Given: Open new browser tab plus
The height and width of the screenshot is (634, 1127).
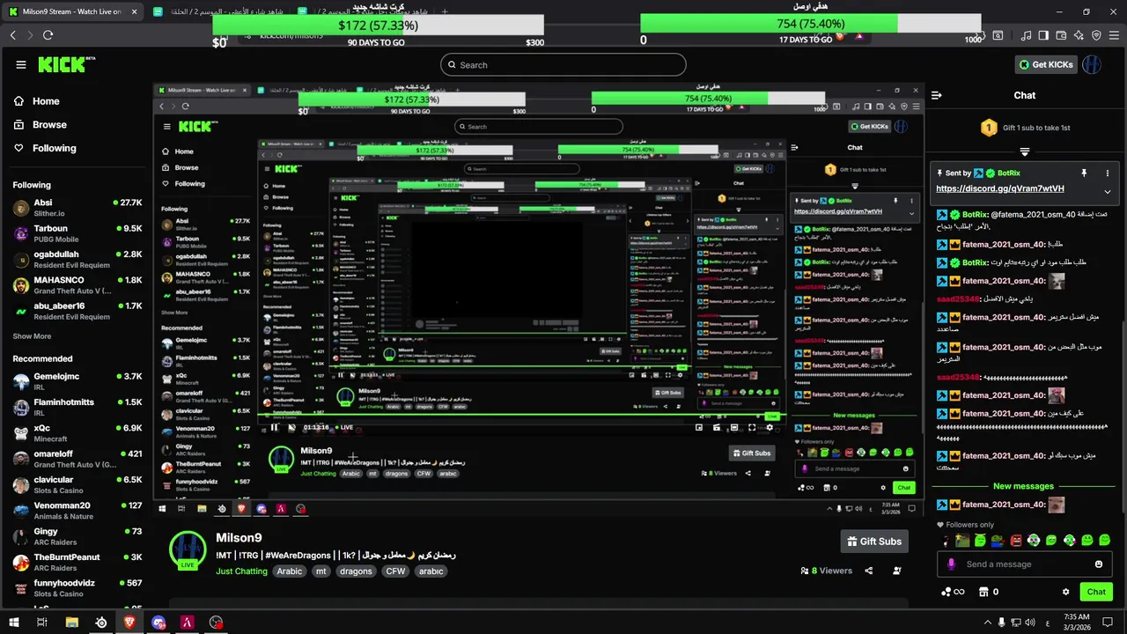Looking at the screenshot, I should [444, 11].
